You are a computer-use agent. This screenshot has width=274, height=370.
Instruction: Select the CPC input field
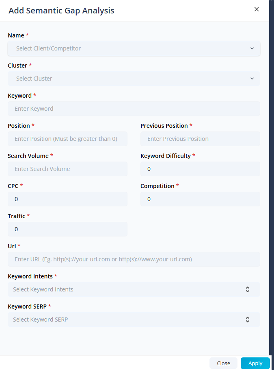(x=67, y=199)
